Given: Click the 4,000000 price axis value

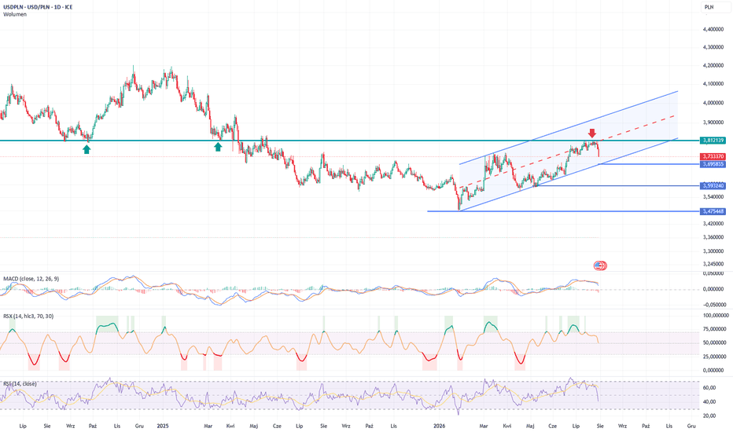Looking at the screenshot, I should (713, 103).
